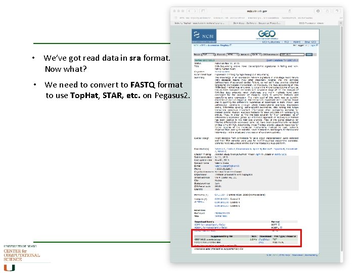The height and width of the screenshot is (273, 364).
Task: Add a new tab with plus button
Action: pos(341,23)
